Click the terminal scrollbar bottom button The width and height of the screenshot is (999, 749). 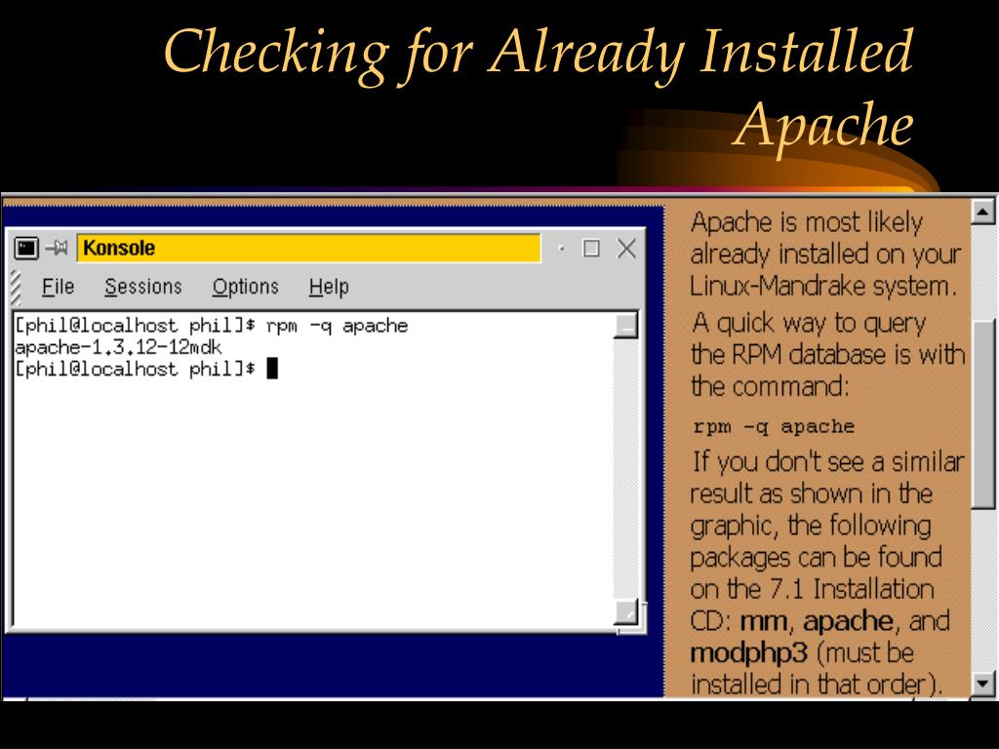tap(625, 612)
